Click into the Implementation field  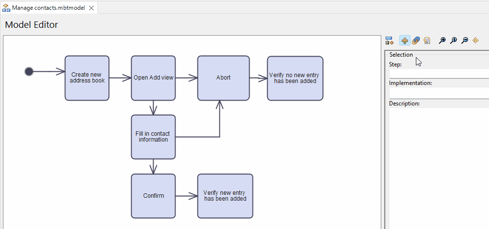click(x=439, y=93)
